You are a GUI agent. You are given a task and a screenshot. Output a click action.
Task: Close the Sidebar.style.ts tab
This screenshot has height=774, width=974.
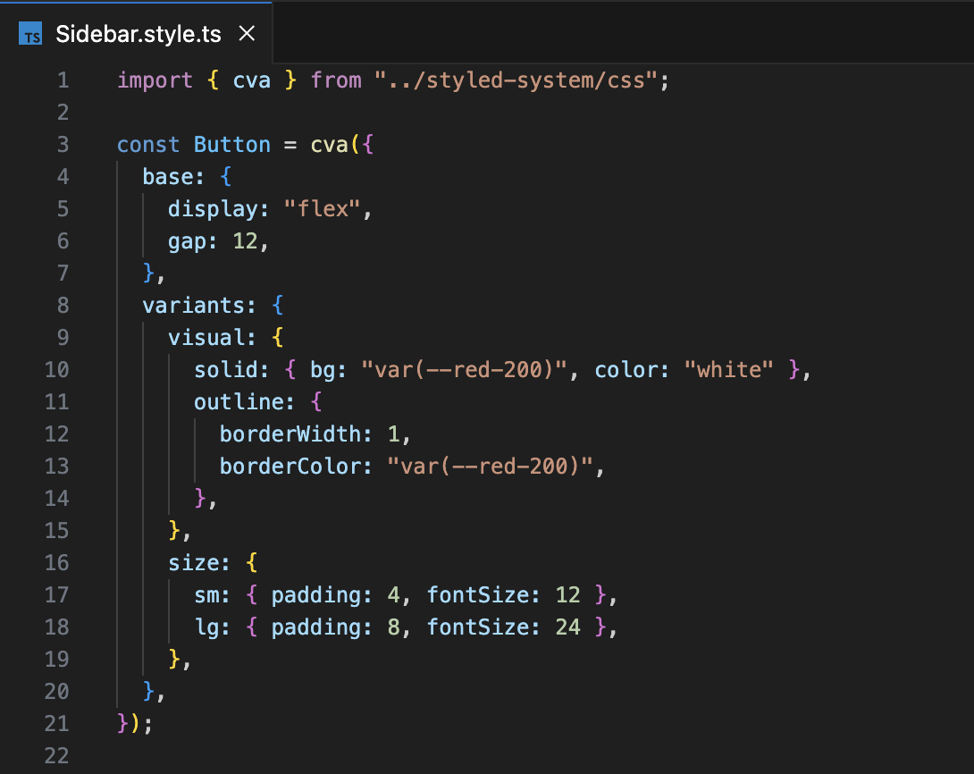[x=248, y=35]
